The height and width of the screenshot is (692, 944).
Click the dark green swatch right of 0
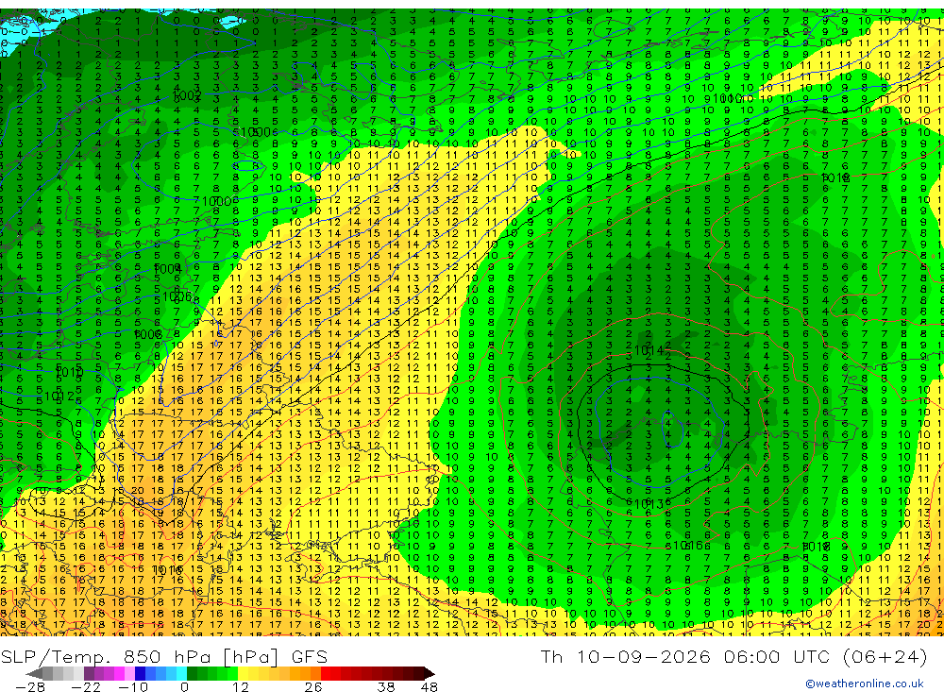coord(192,673)
